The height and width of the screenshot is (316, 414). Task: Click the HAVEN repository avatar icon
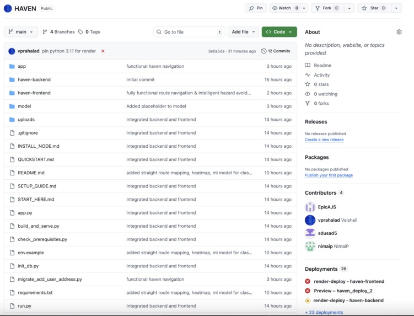point(8,8)
